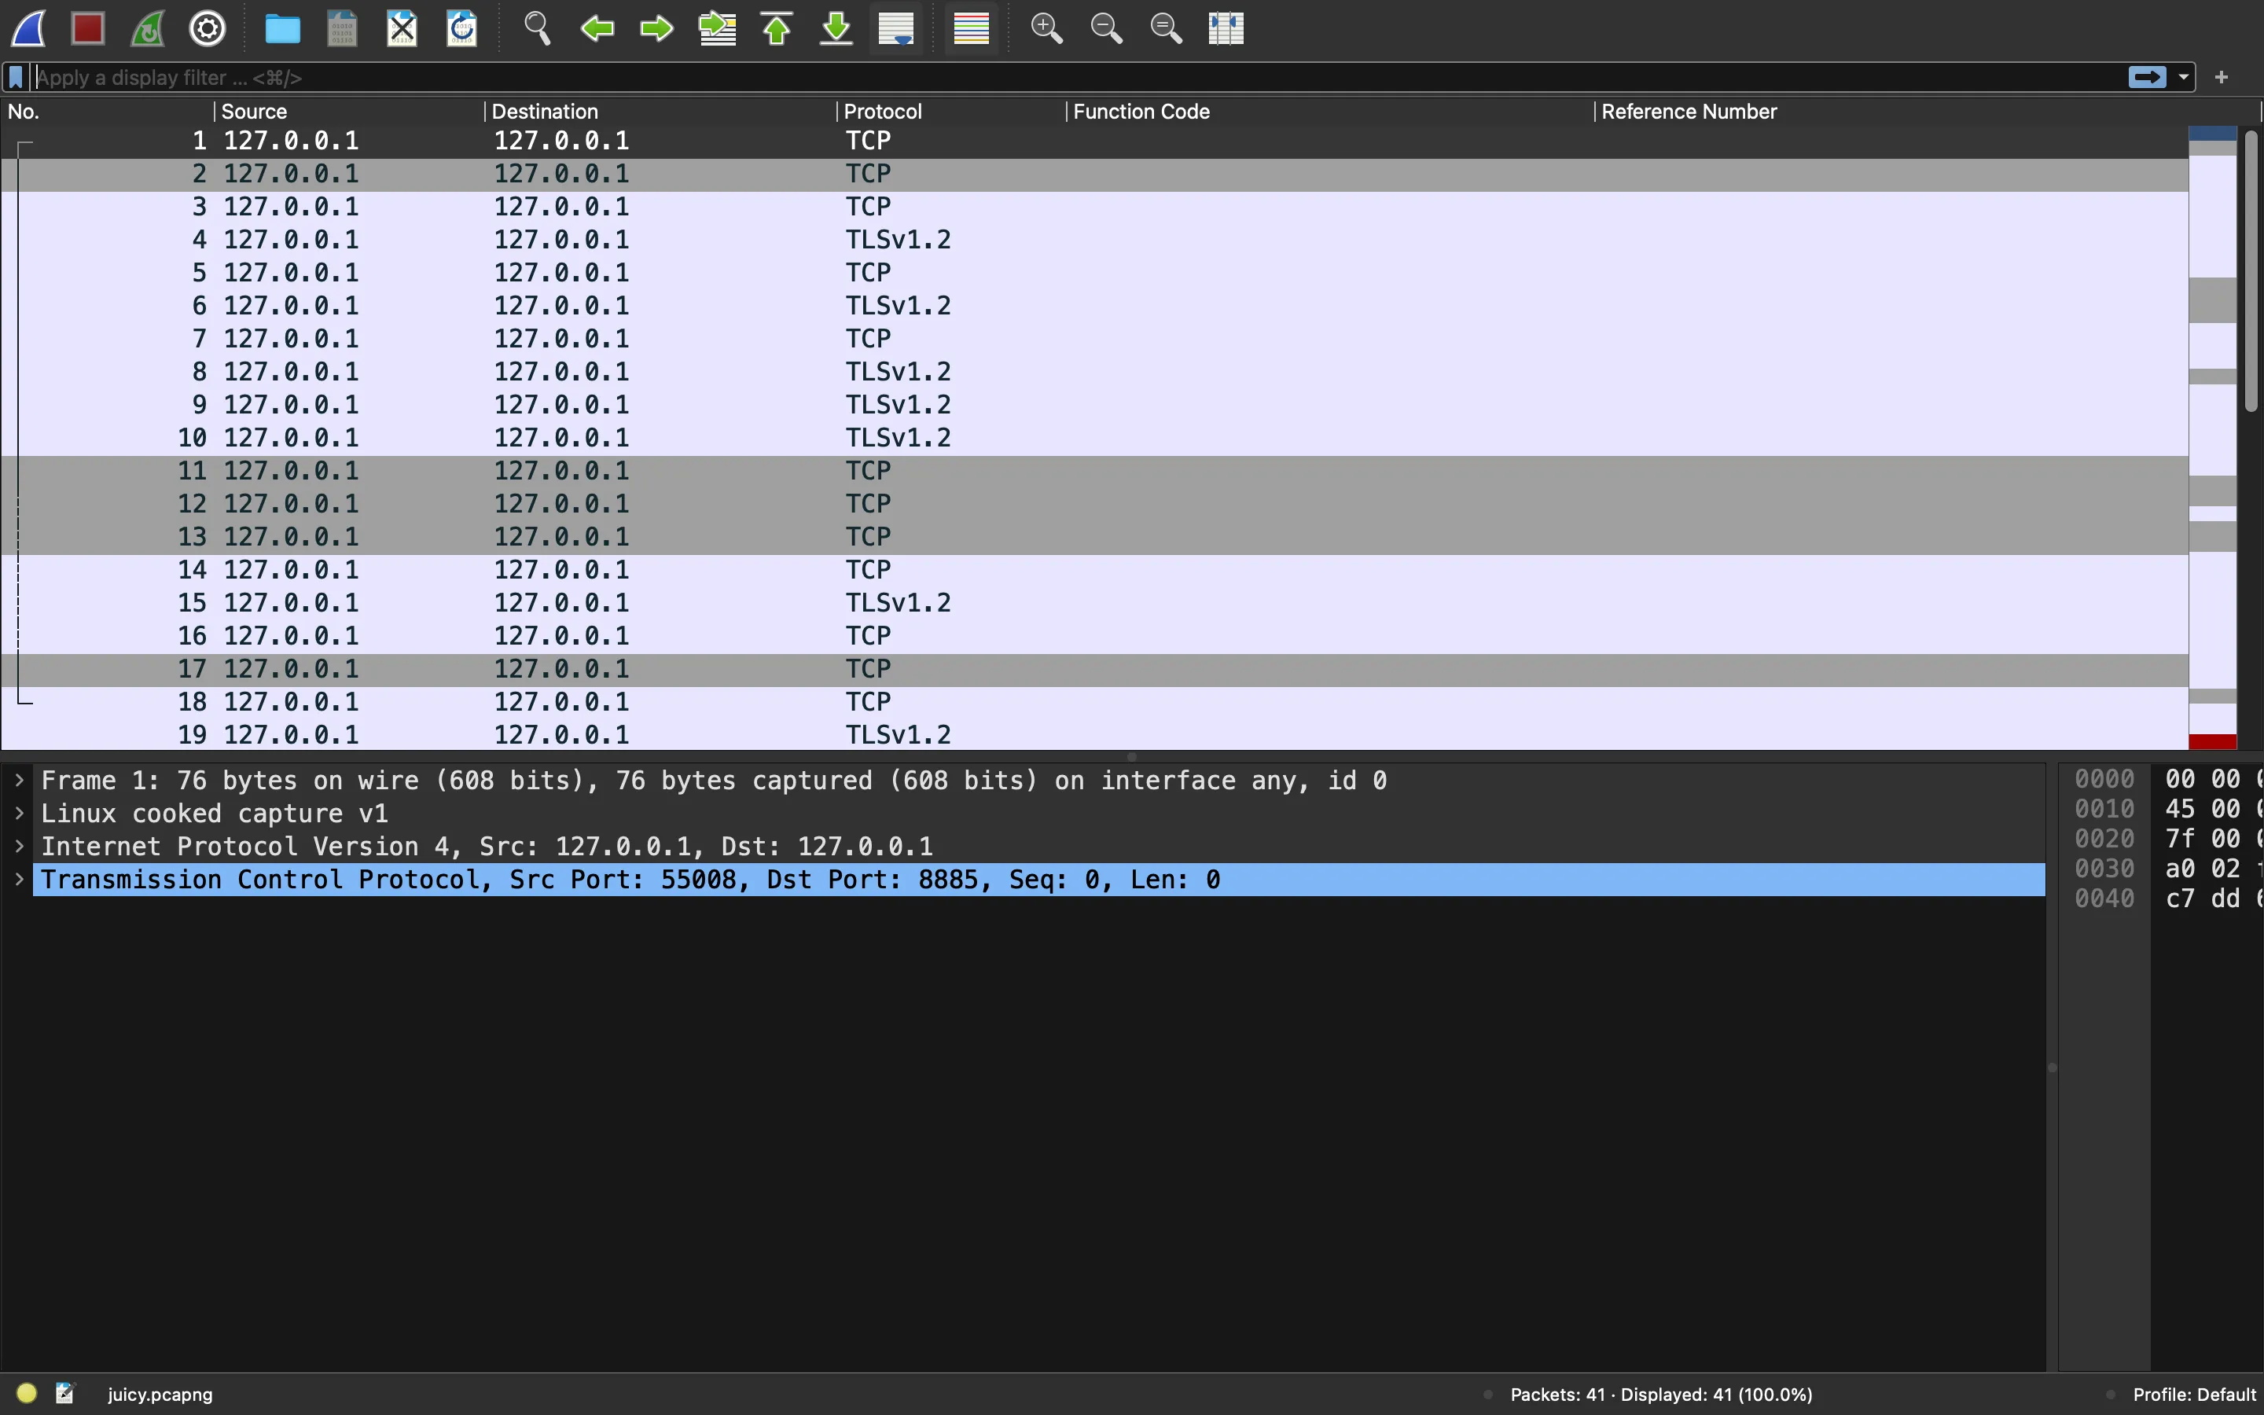2264x1415 pixels.
Task: Open the recent display filters dropdown
Action: pos(2184,78)
